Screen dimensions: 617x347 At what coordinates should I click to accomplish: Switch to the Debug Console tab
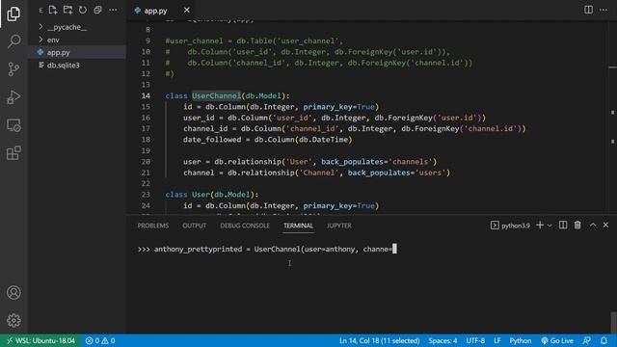point(245,226)
